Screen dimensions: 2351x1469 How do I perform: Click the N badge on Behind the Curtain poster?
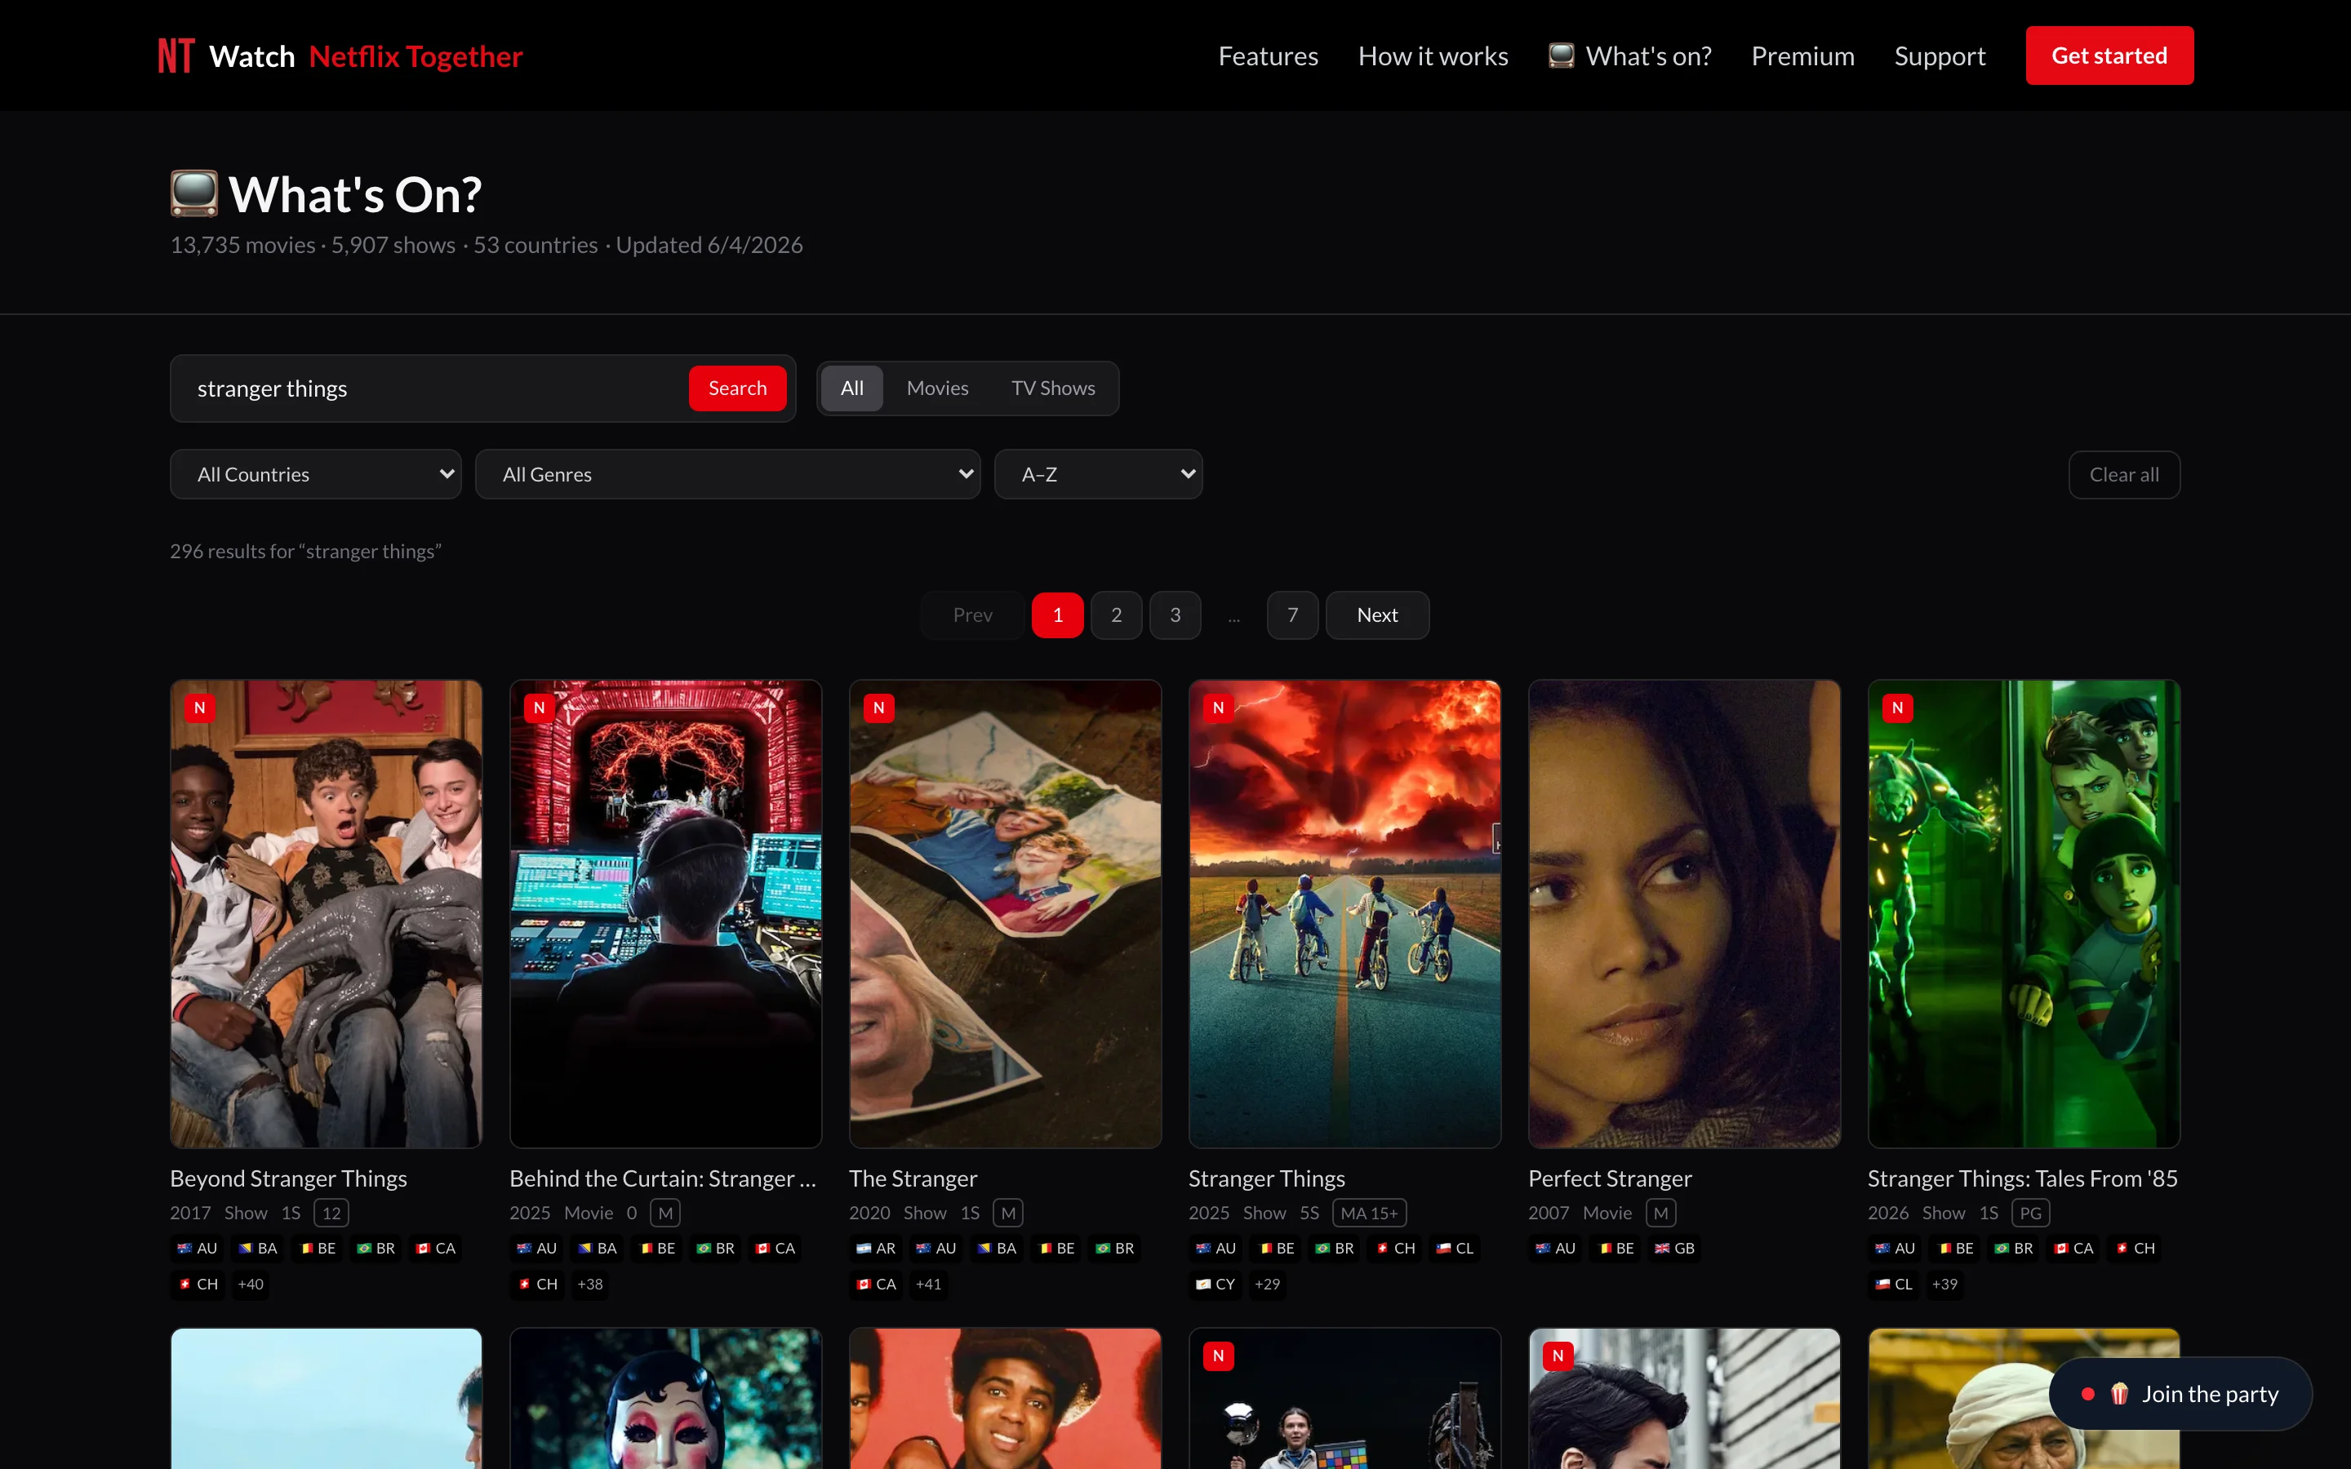point(539,708)
